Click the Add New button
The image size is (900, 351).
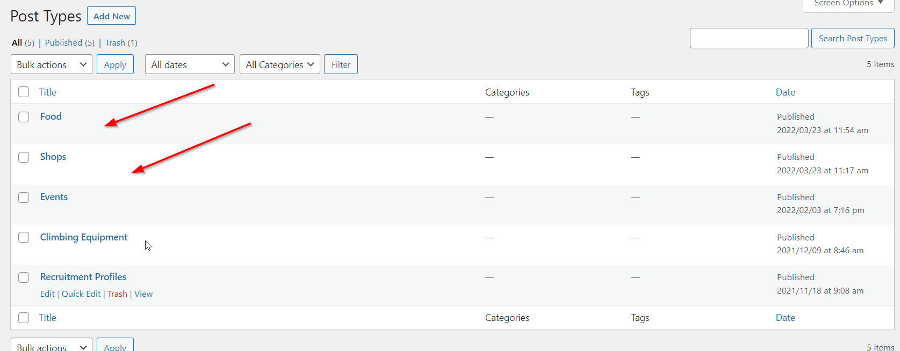click(x=111, y=16)
